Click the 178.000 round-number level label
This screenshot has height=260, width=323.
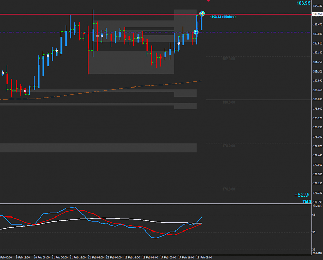pos(228,146)
